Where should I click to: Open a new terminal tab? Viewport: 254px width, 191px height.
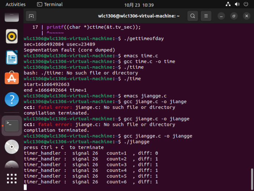tap(31, 16)
